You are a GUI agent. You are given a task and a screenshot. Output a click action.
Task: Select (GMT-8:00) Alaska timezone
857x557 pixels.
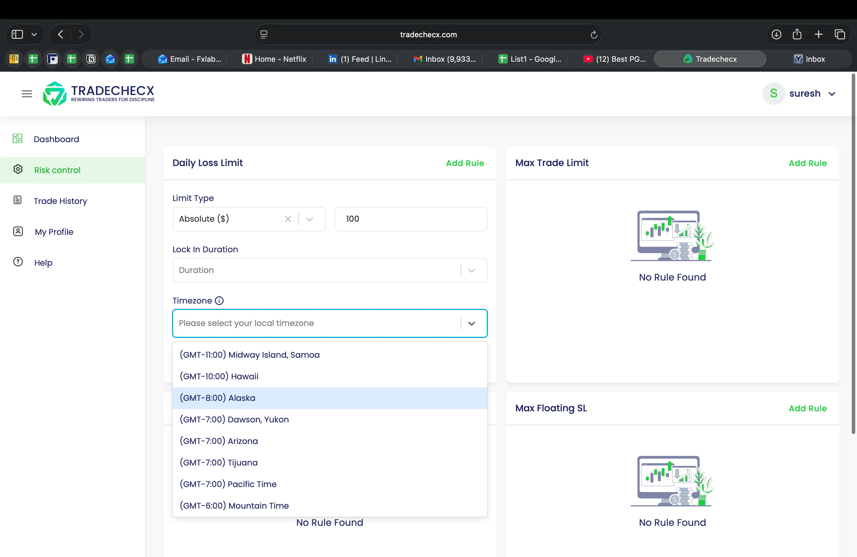click(330, 398)
